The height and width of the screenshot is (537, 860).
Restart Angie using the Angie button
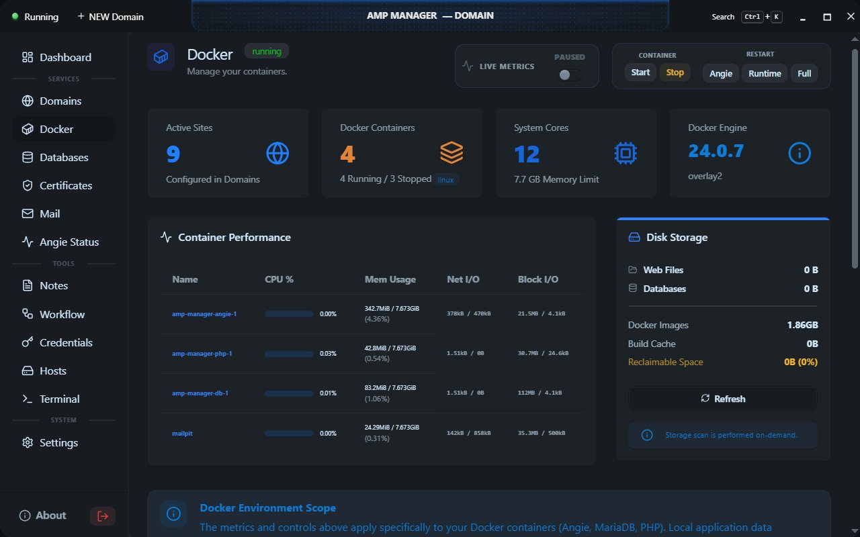click(721, 73)
